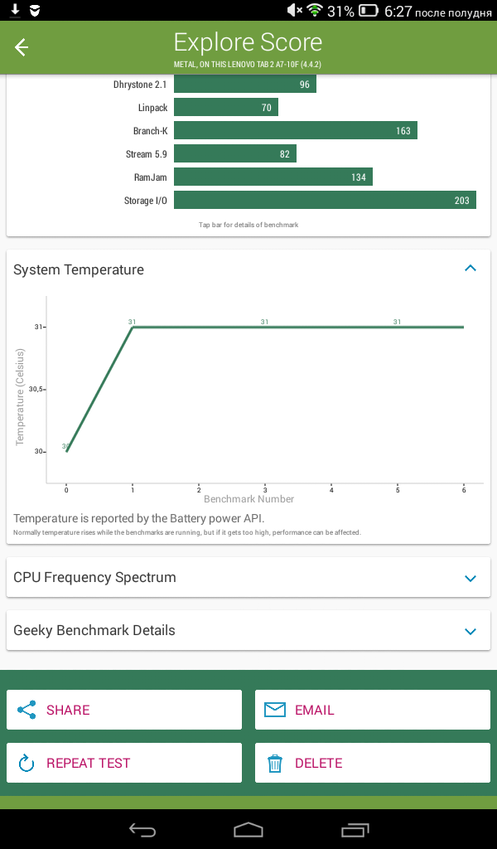Tap the repeat test circular arrow icon
Screen dimensions: 497x849
click(x=27, y=763)
